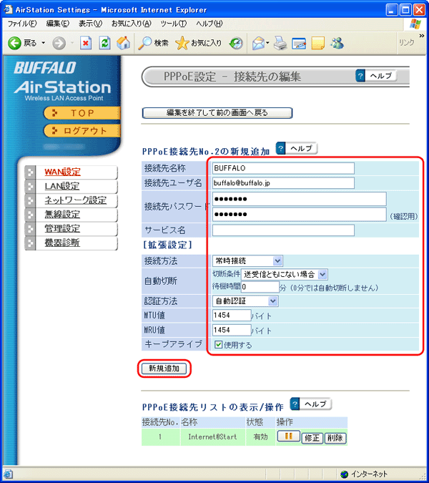
Task: Toggle キープアライブ 使用する checkbox
Action: point(219,344)
